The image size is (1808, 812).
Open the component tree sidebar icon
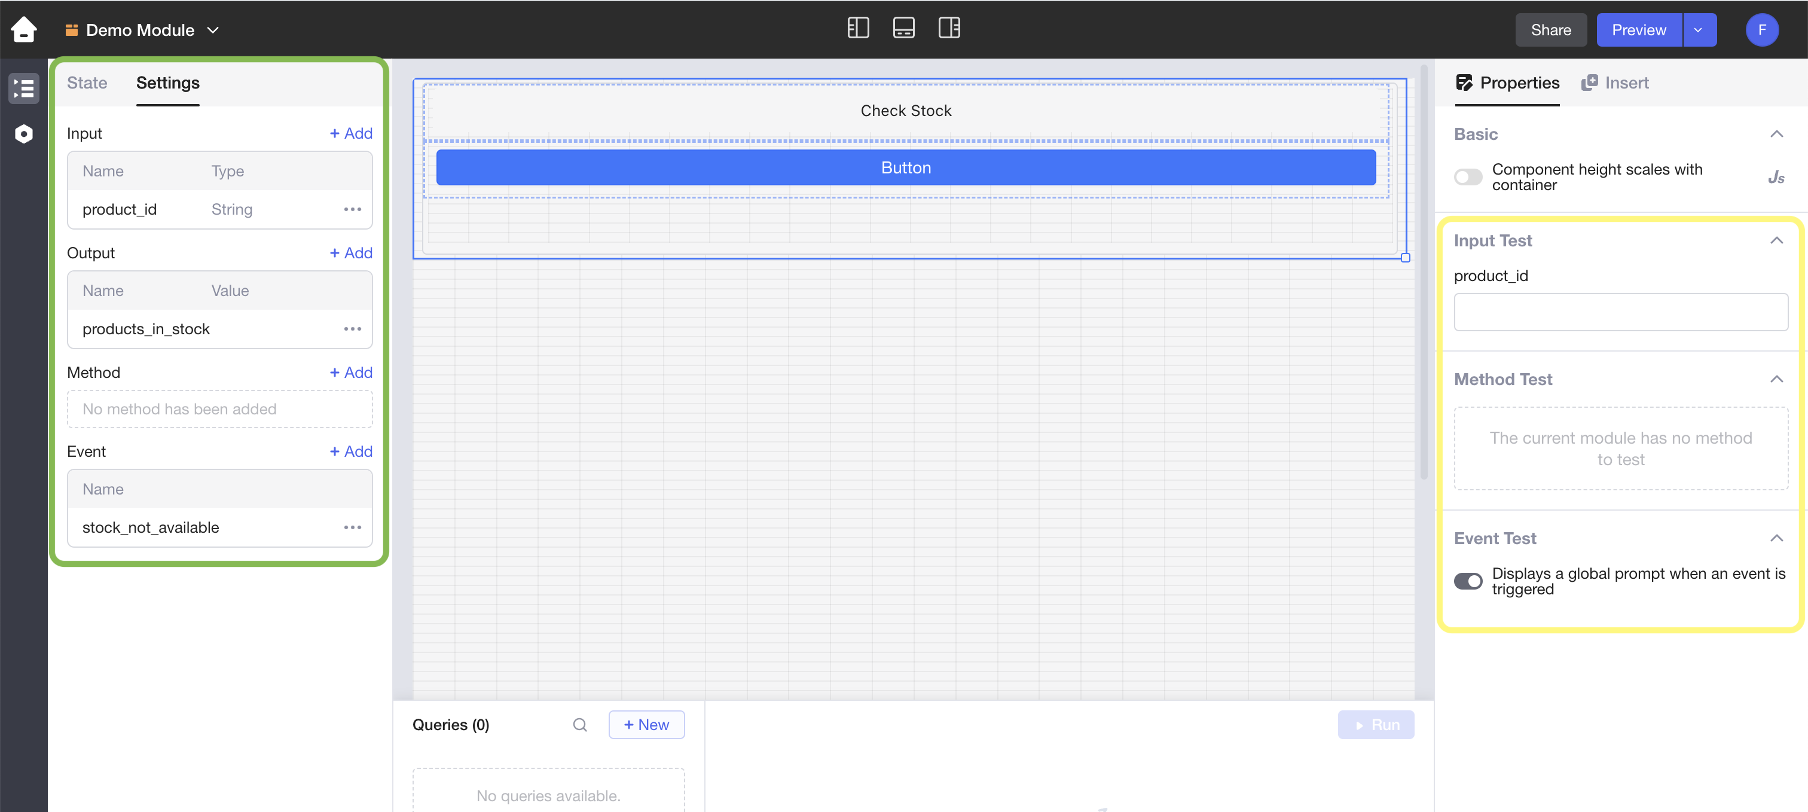pyautogui.click(x=24, y=88)
